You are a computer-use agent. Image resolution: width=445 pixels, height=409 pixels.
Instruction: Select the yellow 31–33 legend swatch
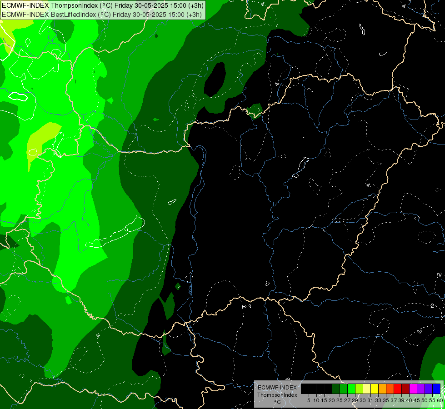pos(375,389)
